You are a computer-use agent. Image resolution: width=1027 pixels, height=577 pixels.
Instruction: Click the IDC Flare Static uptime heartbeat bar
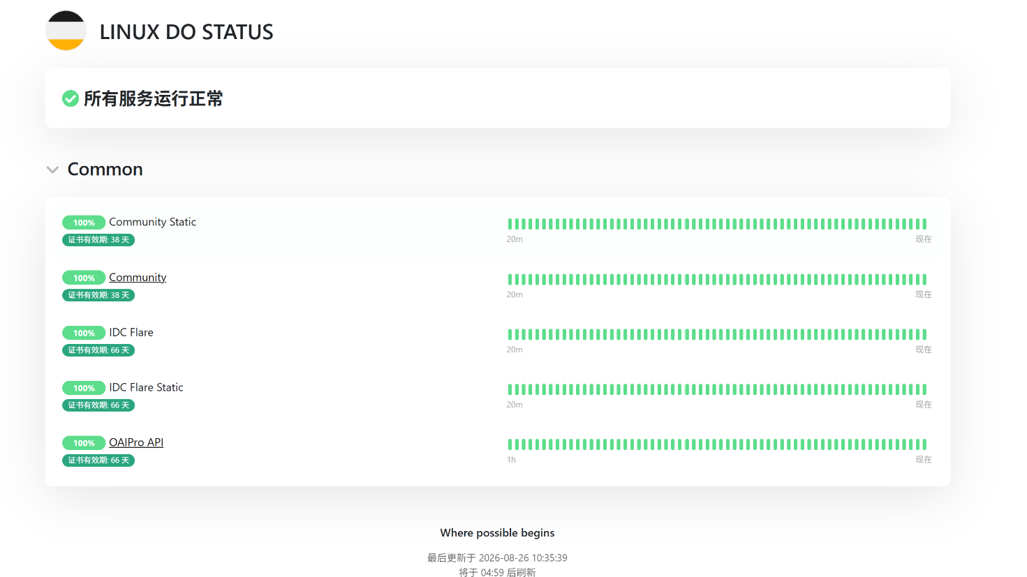[x=717, y=389]
